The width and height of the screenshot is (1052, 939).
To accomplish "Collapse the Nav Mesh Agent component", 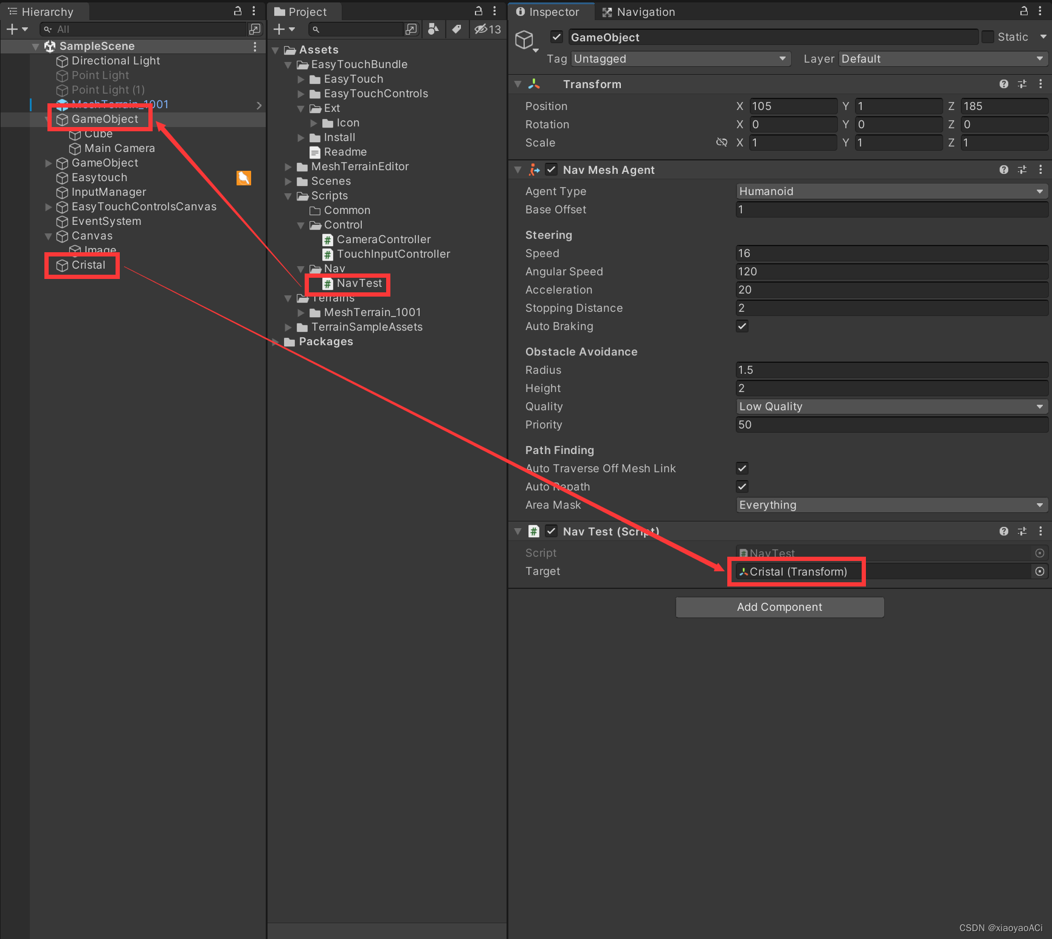I will 518,170.
